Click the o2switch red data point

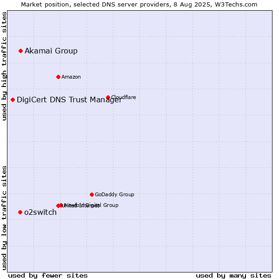(x=20, y=213)
